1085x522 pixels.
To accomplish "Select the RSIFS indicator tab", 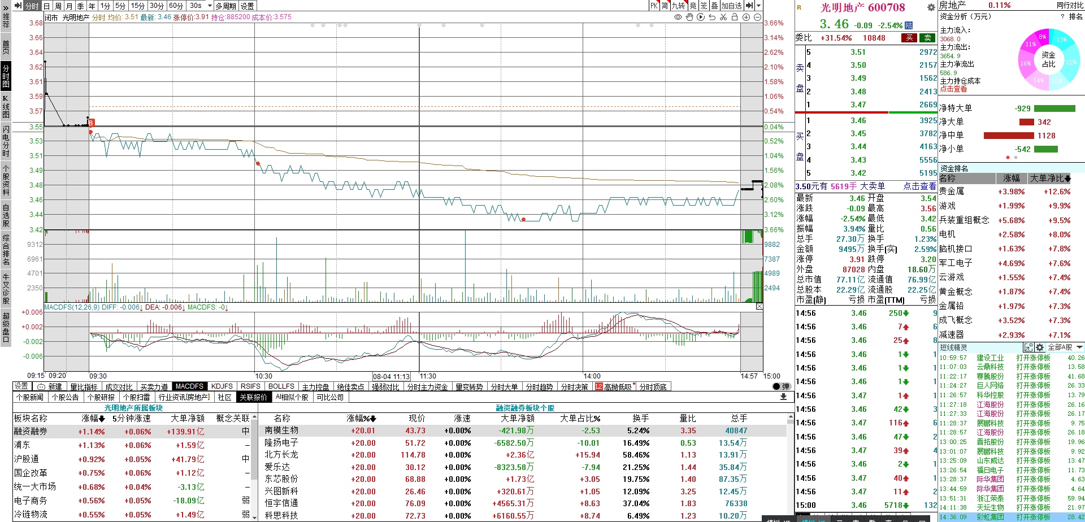I will click(250, 386).
